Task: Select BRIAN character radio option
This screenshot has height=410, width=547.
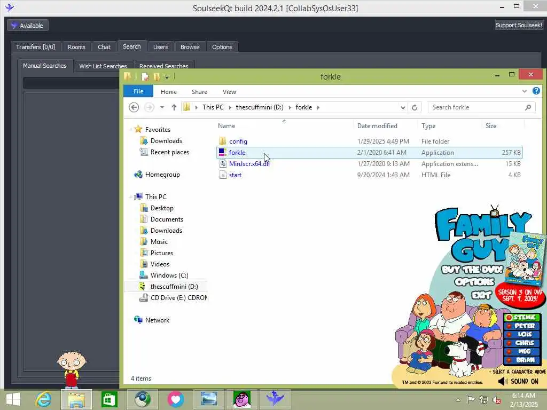Action: click(x=522, y=360)
